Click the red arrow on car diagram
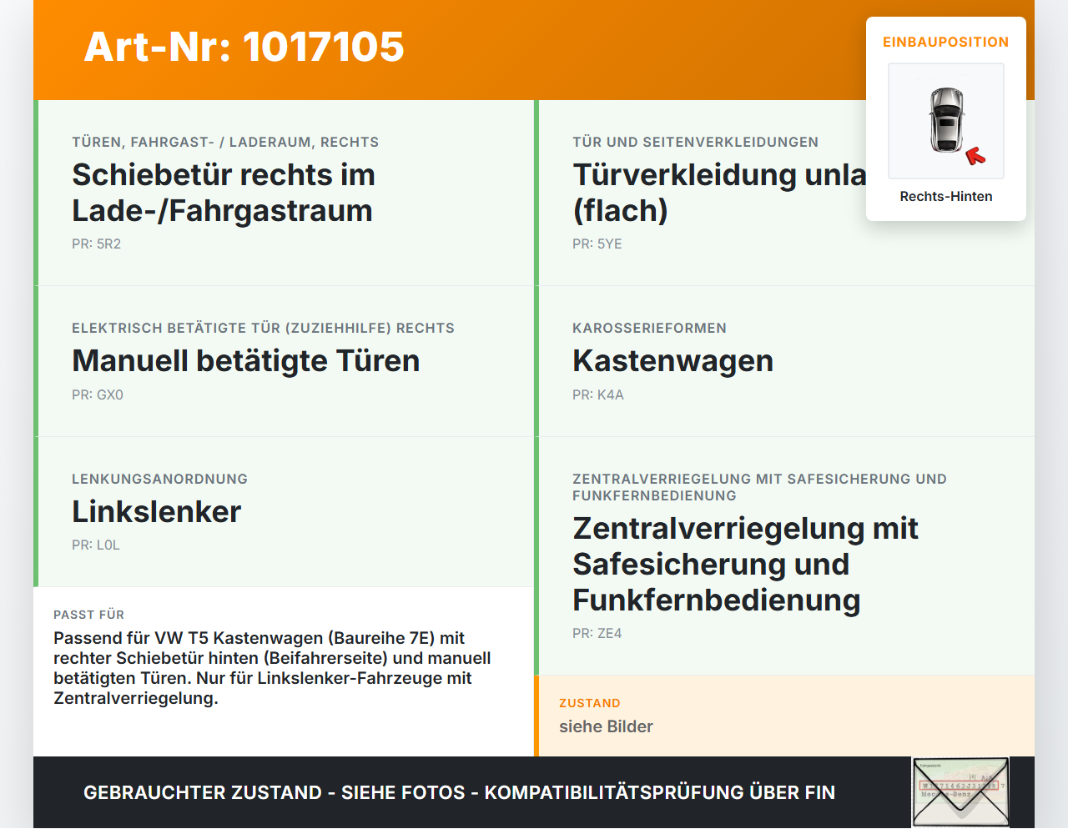The image size is (1068, 829). [x=975, y=156]
